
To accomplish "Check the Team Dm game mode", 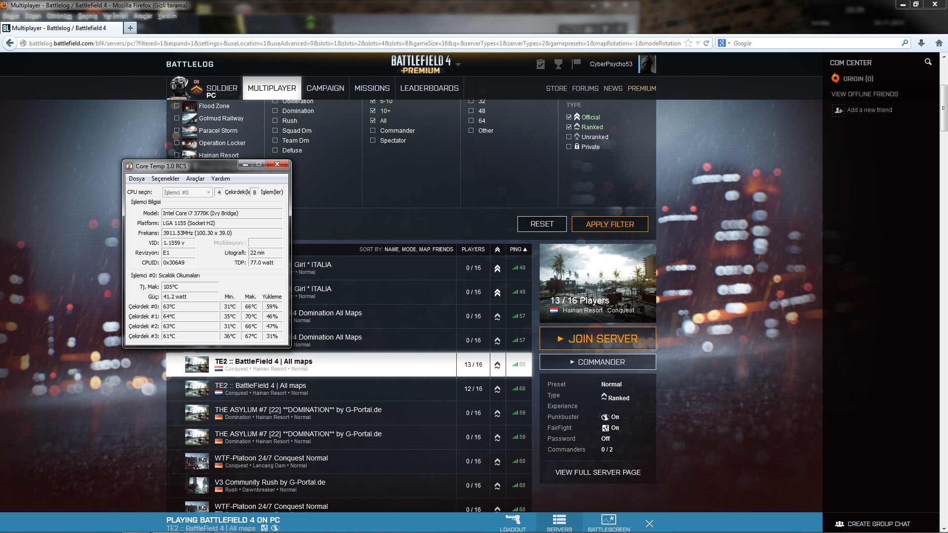I will [x=275, y=140].
